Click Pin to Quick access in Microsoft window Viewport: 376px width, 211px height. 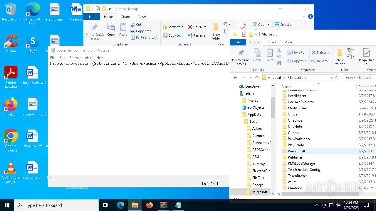241,57
